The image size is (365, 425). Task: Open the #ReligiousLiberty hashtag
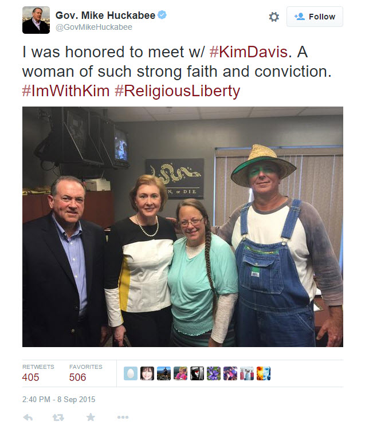tap(178, 91)
